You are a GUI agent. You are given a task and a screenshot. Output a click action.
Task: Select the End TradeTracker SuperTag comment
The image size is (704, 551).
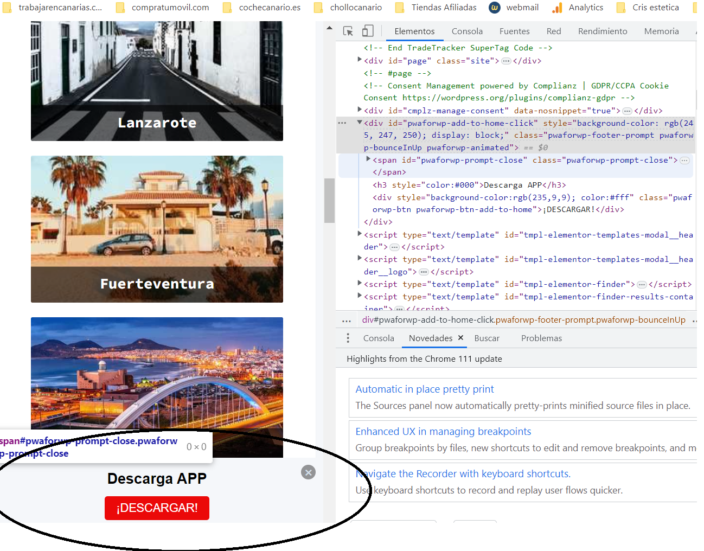pos(458,48)
